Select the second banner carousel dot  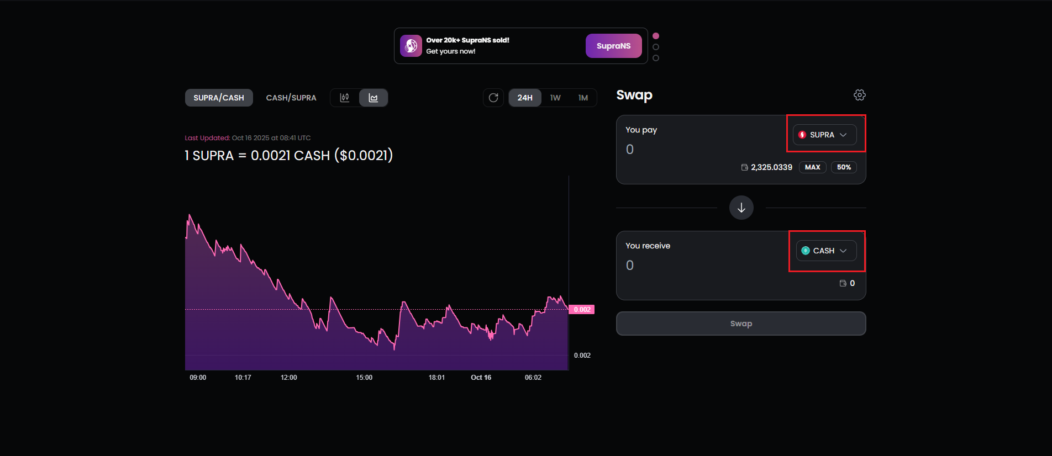point(656,47)
